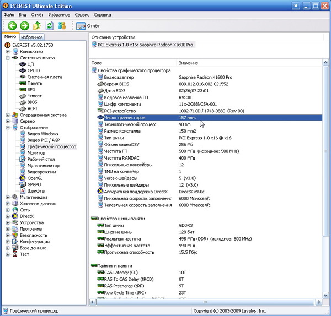Select the ЦП tree item
This screenshot has width=331, height=316.
point(30,64)
